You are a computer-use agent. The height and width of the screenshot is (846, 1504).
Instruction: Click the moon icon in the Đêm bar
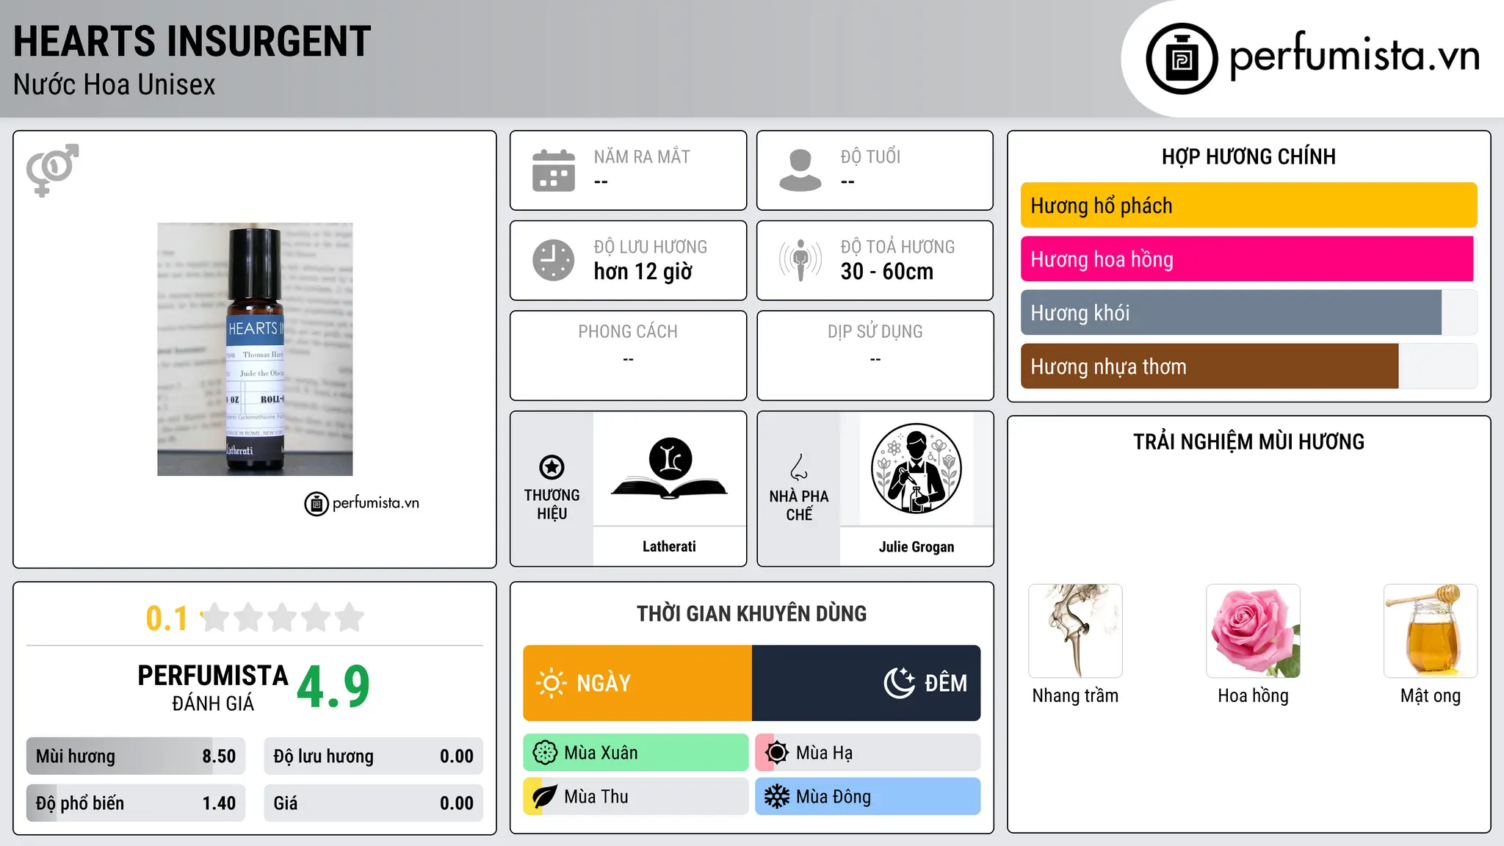point(900,683)
